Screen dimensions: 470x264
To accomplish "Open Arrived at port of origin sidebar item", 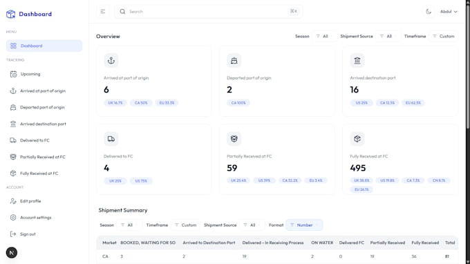I will 43,91.
